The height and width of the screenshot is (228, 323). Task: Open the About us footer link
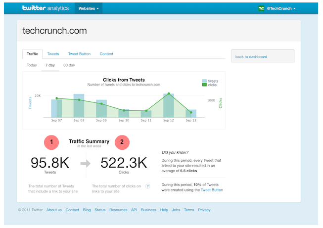tap(54, 210)
